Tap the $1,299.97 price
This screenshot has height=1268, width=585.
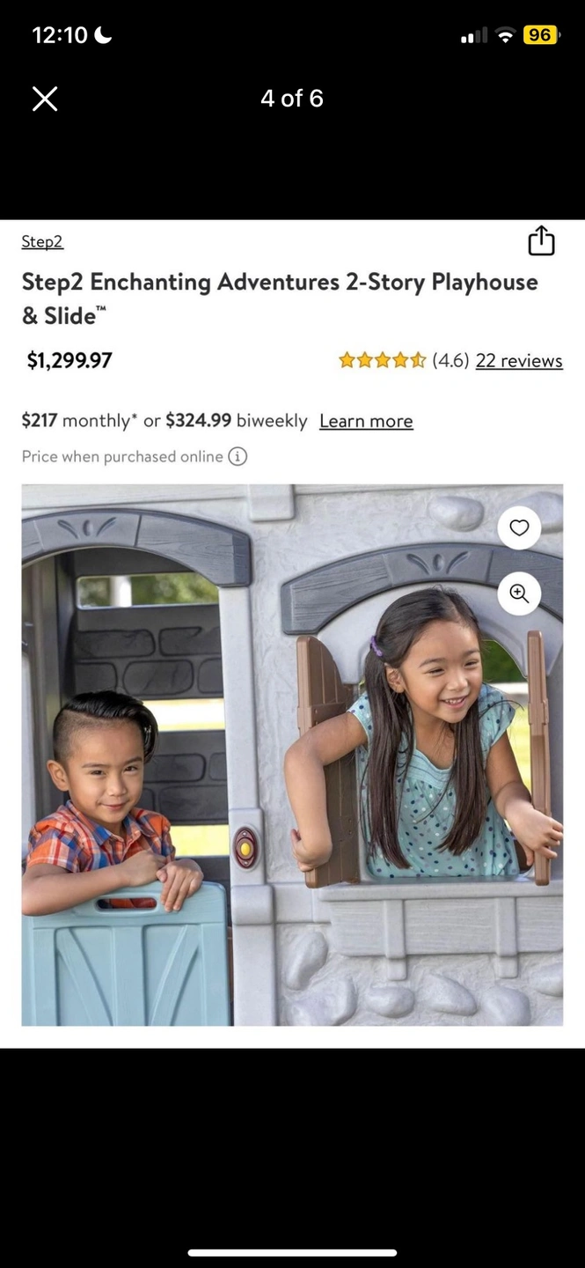click(x=69, y=360)
